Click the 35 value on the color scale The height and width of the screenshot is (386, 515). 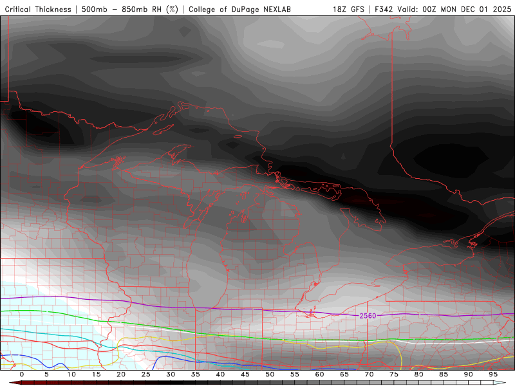point(196,374)
